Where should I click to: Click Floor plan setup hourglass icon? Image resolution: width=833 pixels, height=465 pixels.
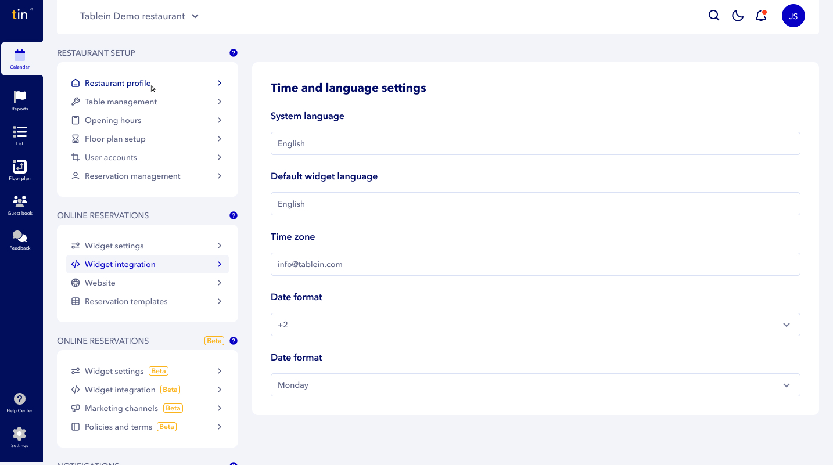click(76, 139)
